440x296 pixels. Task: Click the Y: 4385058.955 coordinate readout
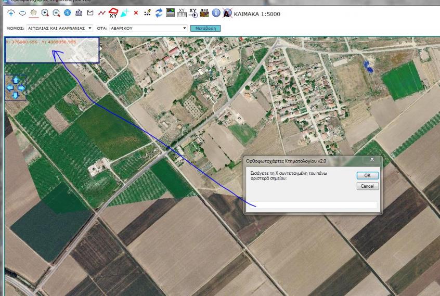tap(59, 42)
